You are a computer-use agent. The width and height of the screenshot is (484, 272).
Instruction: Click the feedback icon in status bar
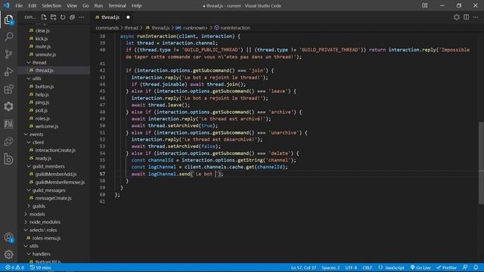point(465,267)
